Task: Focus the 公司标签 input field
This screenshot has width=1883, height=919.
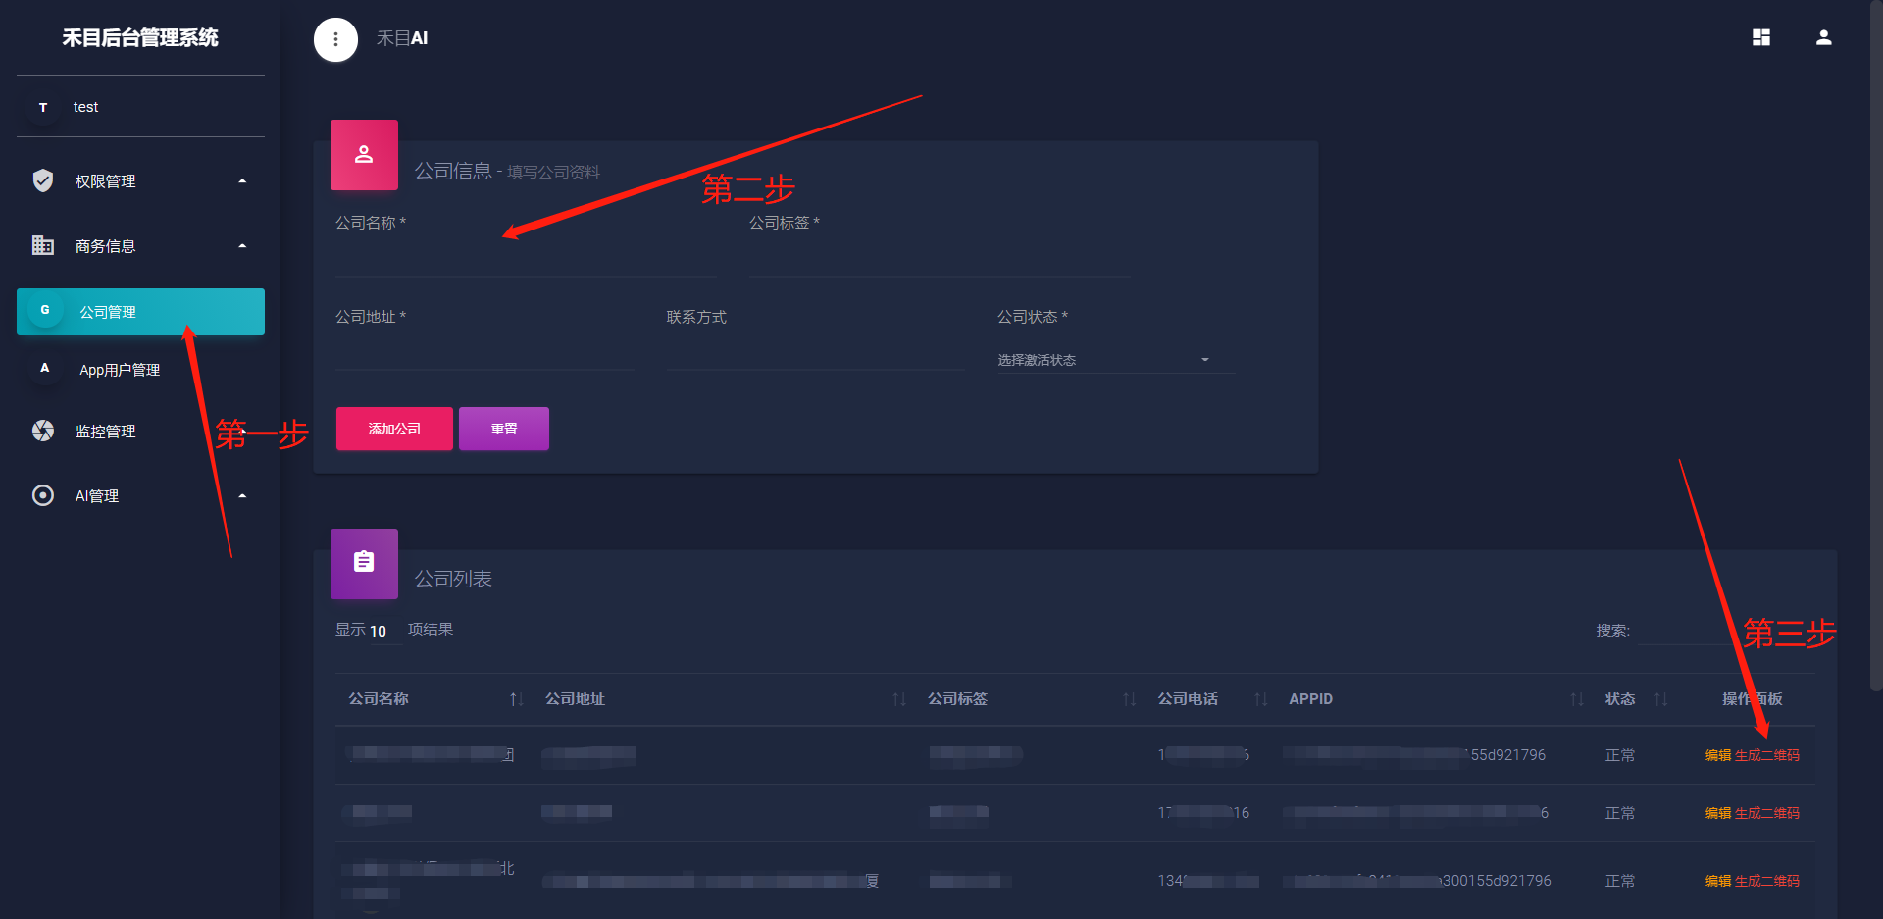Action: coord(940,261)
